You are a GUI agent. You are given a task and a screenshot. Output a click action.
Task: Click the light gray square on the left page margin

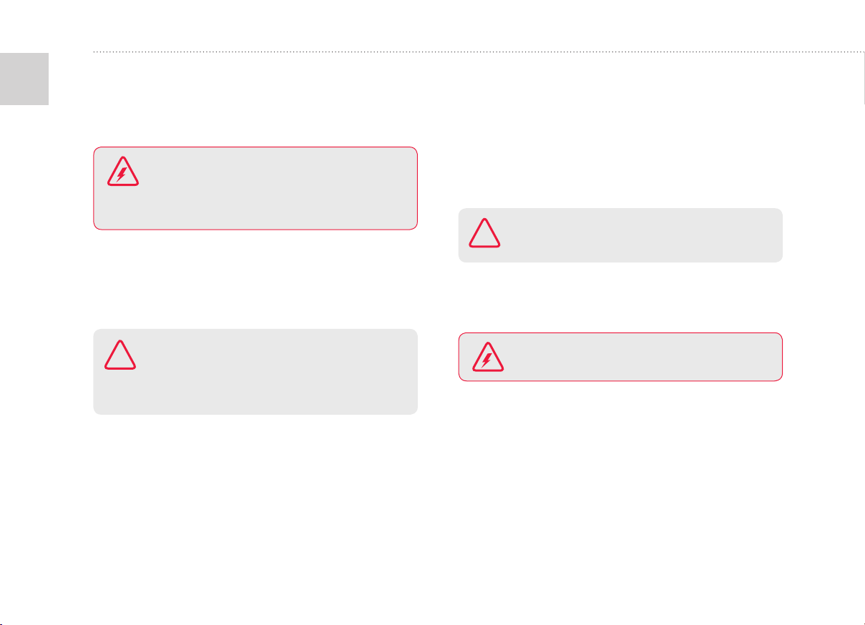[24, 79]
